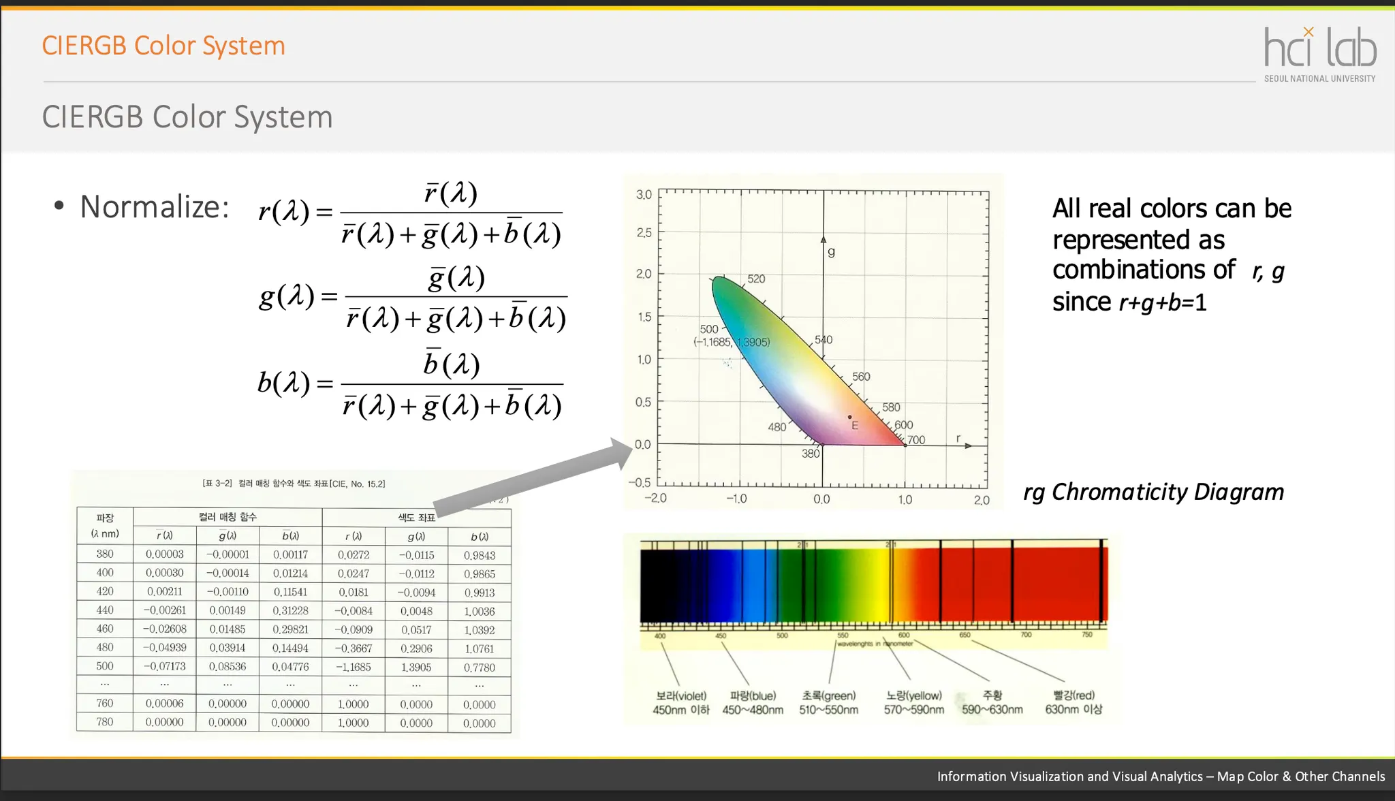Click the r axis arrowhead in the diagram
The width and height of the screenshot is (1395, 801).
coord(968,445)
